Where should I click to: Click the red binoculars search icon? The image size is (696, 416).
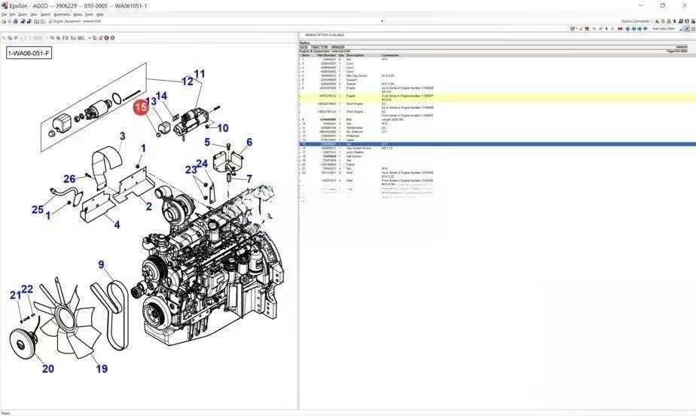pyautogui.click(x=620, y=29)
